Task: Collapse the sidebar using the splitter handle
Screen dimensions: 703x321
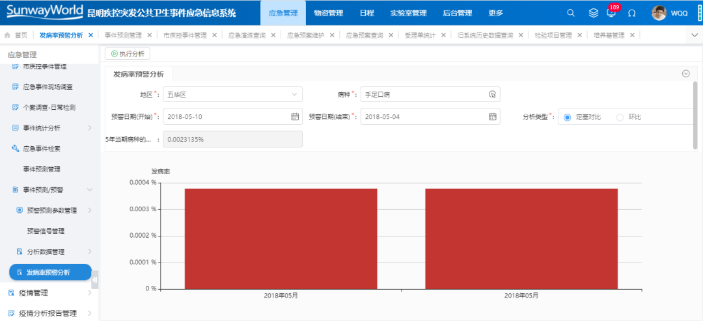Action: point(95,279)
